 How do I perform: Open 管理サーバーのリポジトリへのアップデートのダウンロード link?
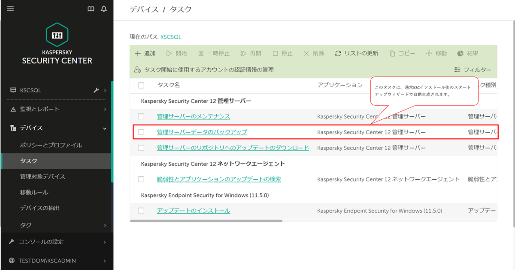233,148
